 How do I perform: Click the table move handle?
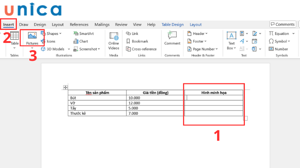pos(66,87)
